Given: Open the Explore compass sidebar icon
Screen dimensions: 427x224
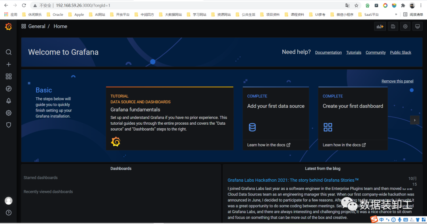Looking at the screenshot, I should [x=9, y=89].
